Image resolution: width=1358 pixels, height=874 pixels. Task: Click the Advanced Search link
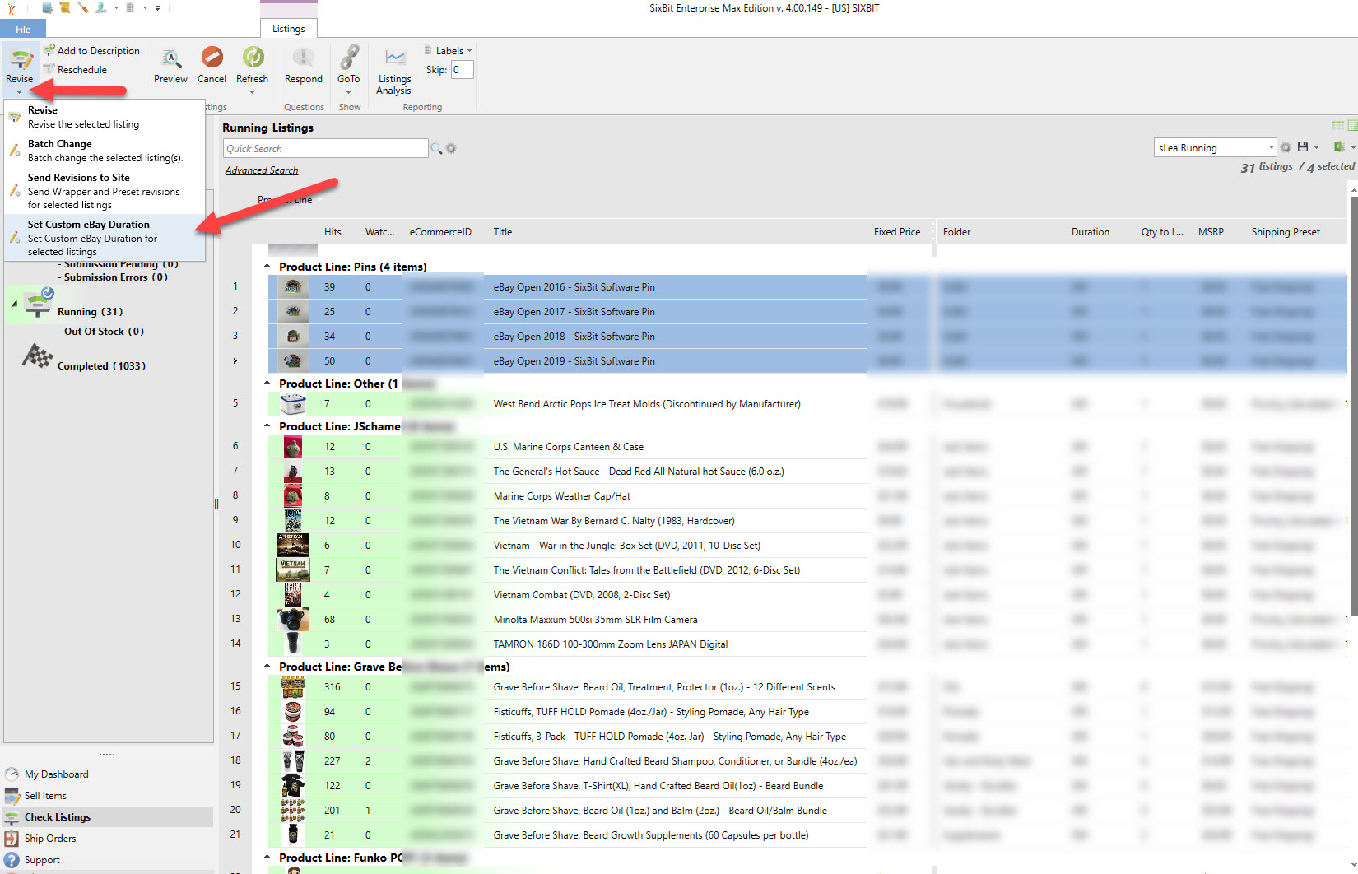pyautogui.click(x=261, y=170)
